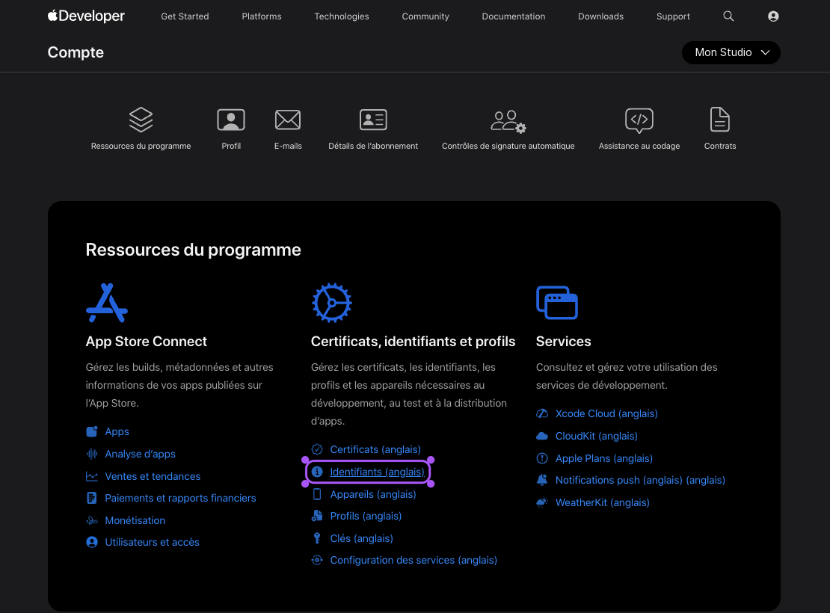Viewport: 830px width, 613px height.
Task: Click the Utilisateurs et accès person icon
Action: tap(91, 542)
